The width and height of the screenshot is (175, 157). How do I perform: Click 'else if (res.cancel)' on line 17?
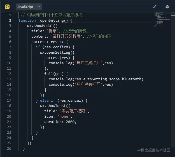[62, 100]
